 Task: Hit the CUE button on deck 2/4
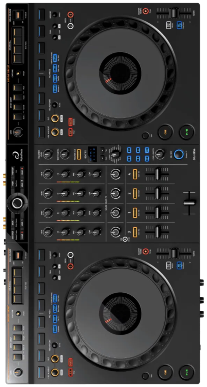tap(165, 132)
